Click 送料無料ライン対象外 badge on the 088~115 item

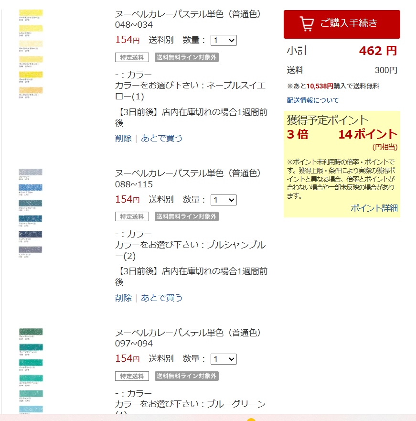(x=187, y=216)
